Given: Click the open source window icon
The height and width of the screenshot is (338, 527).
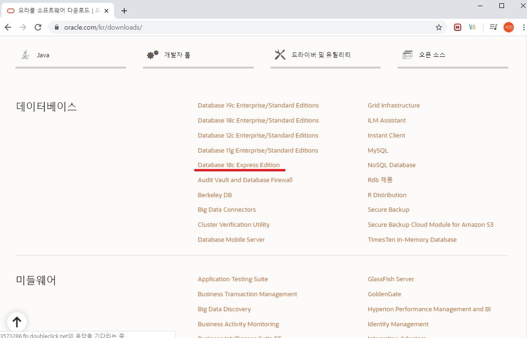Looking at the screenshot, I should [407, 54].
